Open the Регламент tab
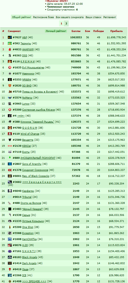128x283 pixels. point(109,17)
